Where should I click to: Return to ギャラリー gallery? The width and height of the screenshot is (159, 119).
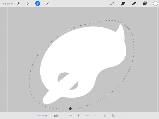click(x=8, y=4)
